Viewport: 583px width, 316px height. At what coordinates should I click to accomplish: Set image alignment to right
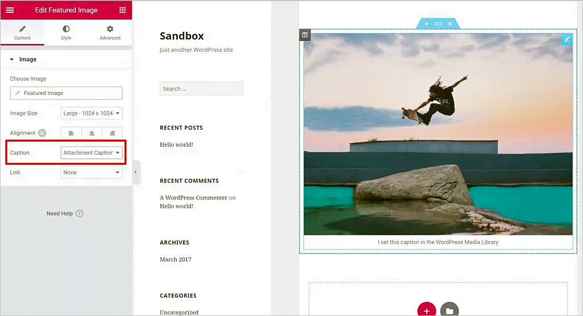click(112, 133)
